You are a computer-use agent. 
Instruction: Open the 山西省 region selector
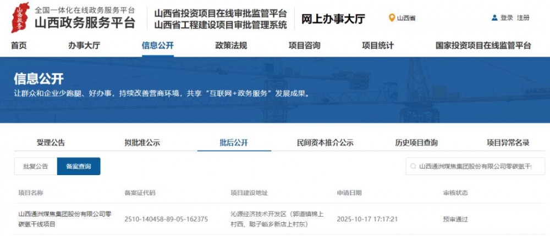point(406,18)
